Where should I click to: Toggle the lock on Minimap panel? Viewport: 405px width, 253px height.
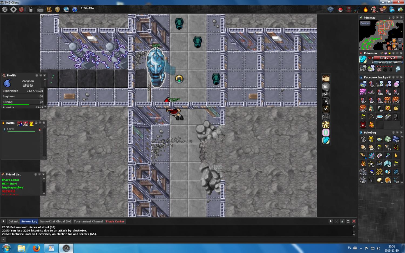(393, 18)
